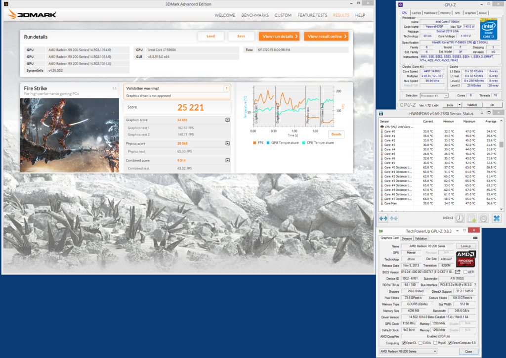Toggle OpenCL checkbox in GPU-Z
Screen dimensions: 506x358
click(x=404, y=343)
